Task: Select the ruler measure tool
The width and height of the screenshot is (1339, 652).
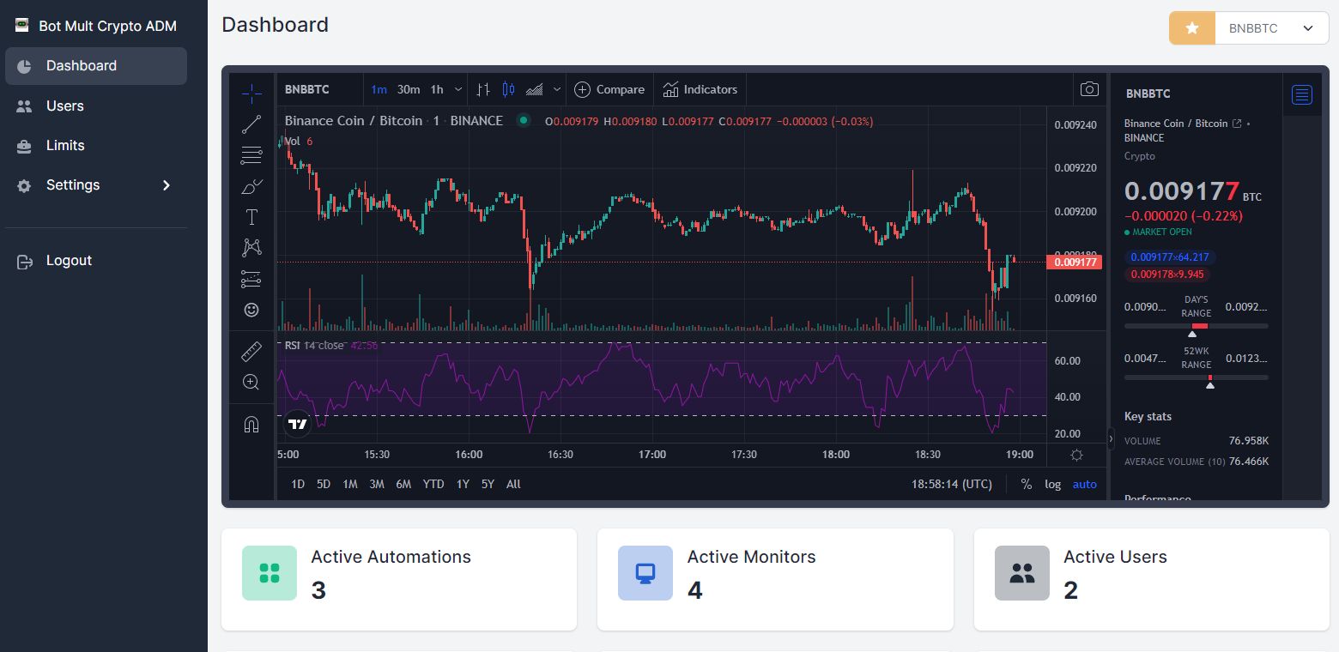Action: 251,351
